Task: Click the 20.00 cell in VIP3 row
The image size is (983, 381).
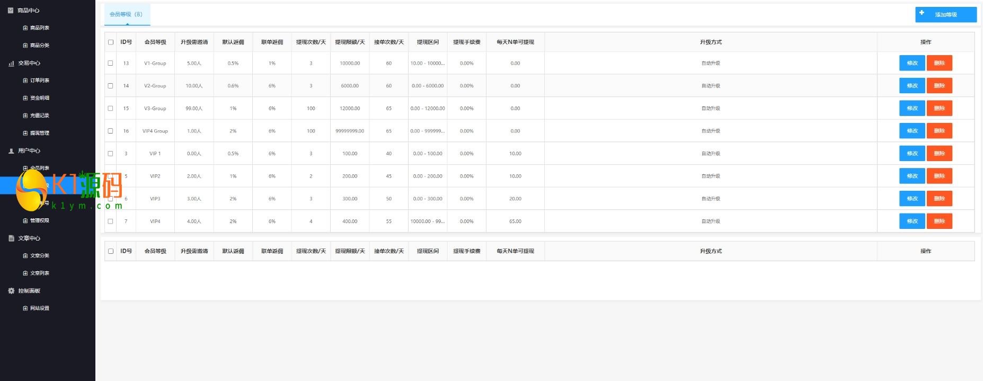Action: [x=515, y=199]
